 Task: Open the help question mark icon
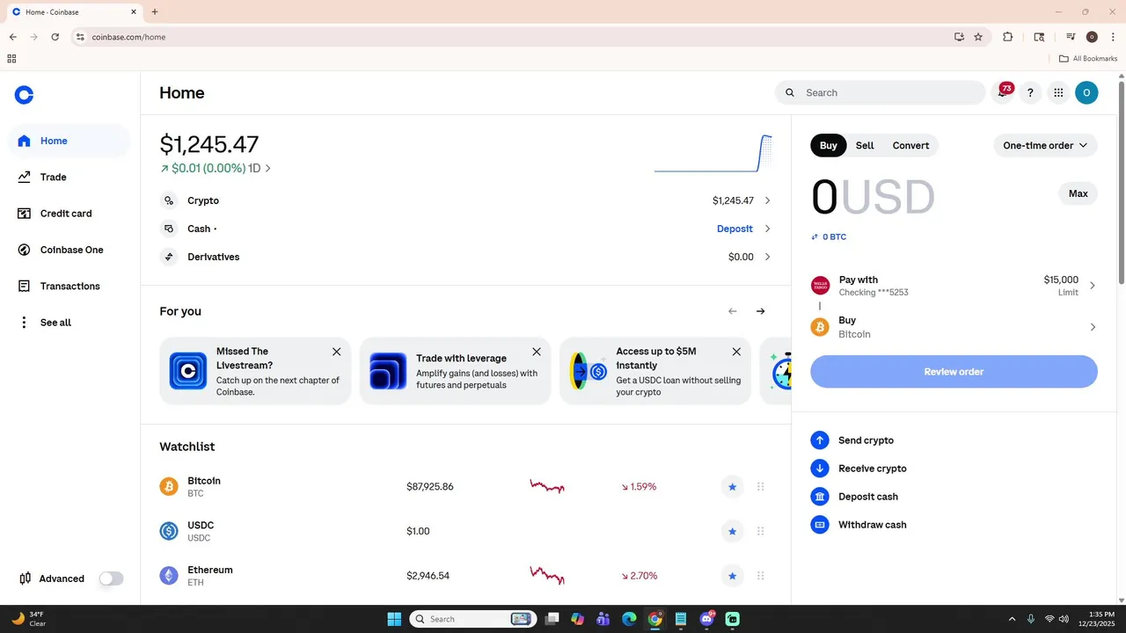[x=1030, y=92]
